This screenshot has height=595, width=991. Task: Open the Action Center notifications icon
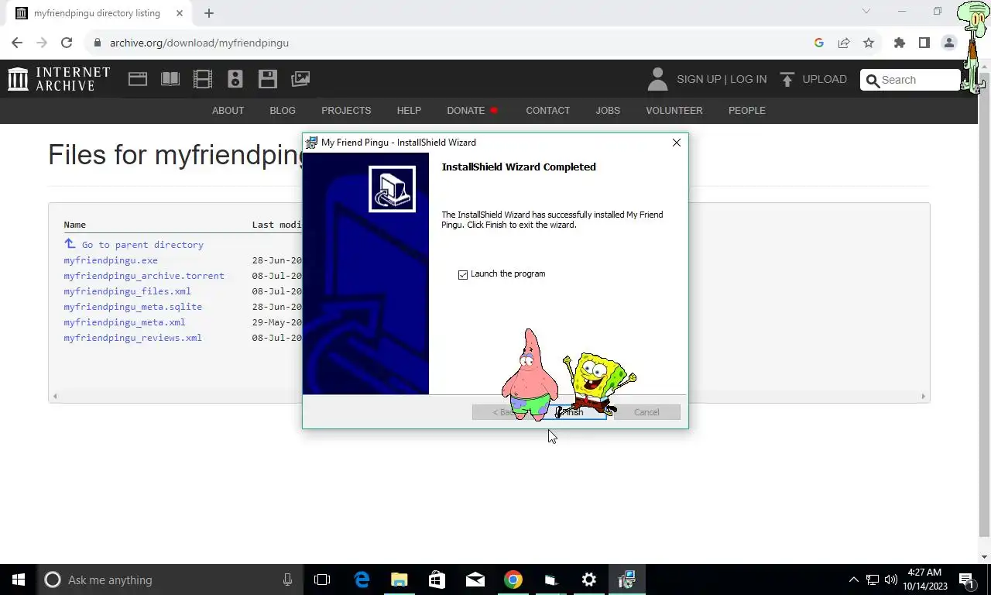(966, 580)
